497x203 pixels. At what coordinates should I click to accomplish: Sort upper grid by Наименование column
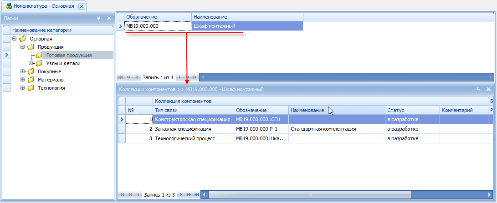(247, 17)
